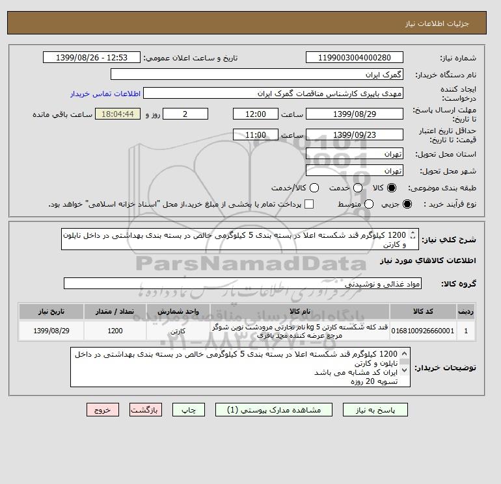
Task: Click the ردیف column header
Action: pyautogui.click(x=466, y=312)
